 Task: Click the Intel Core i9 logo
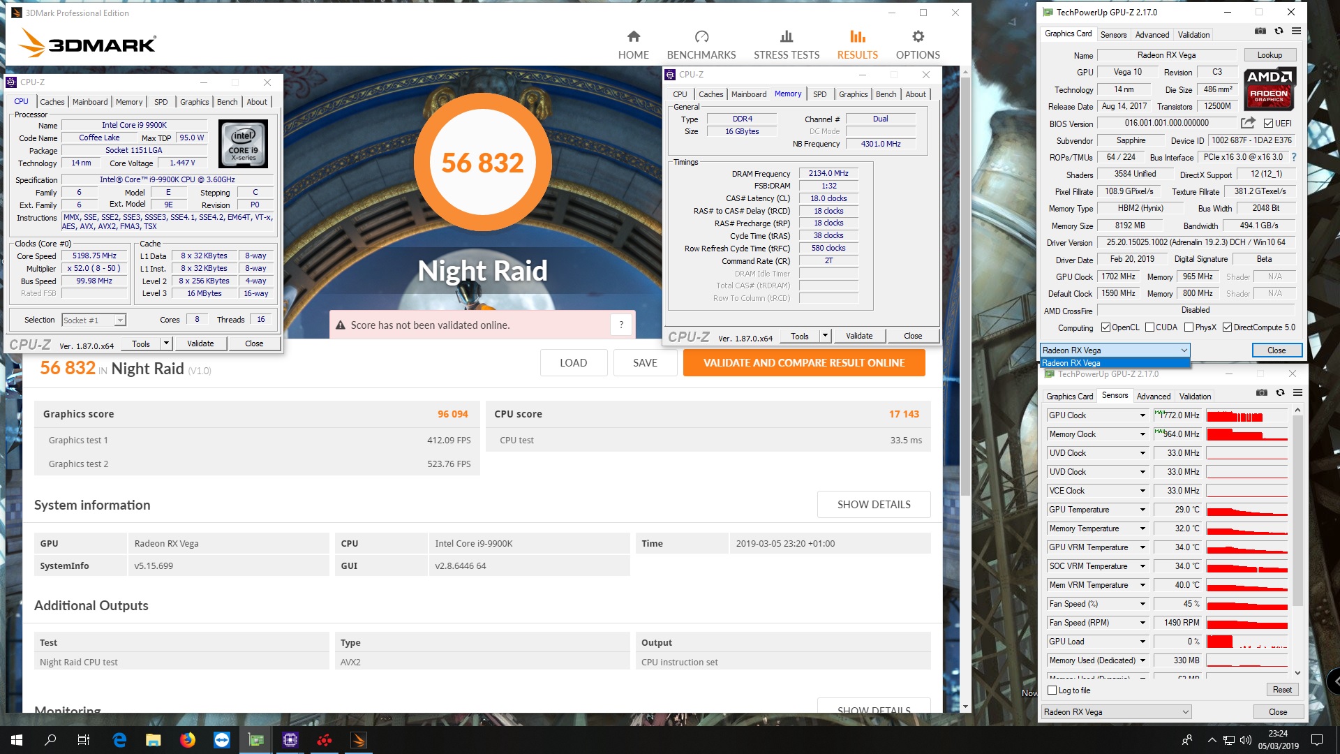tap(243, 144)
